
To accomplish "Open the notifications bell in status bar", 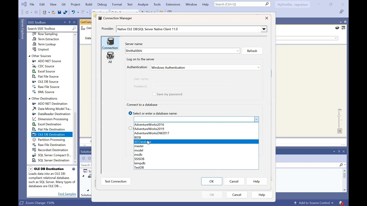I will point(341,203).
